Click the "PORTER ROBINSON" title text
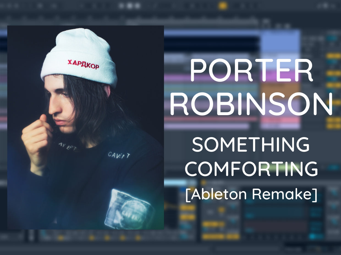The height and width of the screenshot is (255, 341). point(251,87)
